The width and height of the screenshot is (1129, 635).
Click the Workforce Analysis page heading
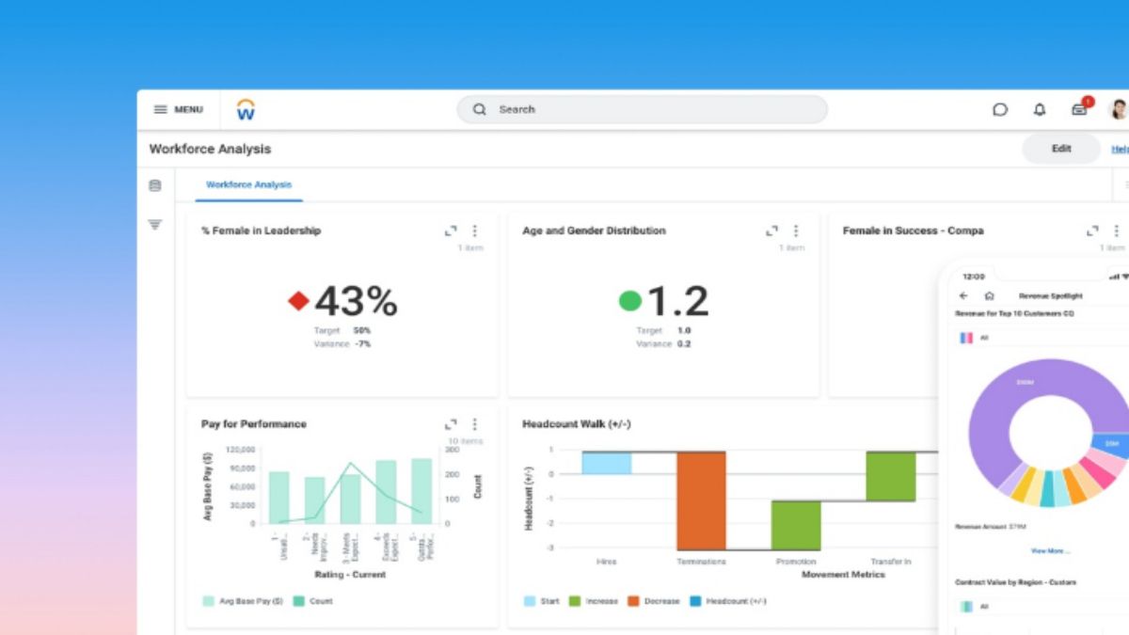coord(210,149)
